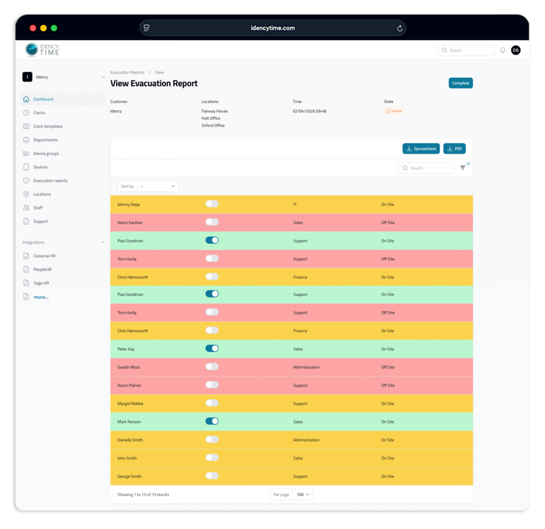The image size is (545, 529).
Task: Click the Complete button
Action: (x=461, y=83)
